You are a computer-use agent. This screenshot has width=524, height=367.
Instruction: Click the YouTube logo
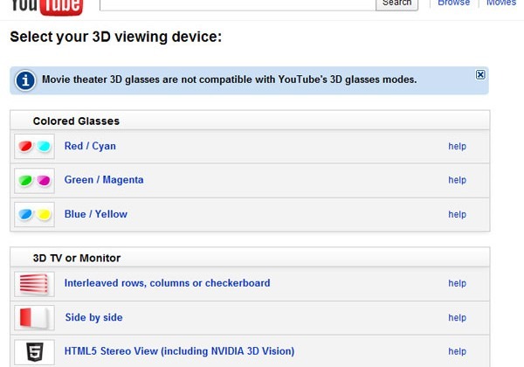47,7
